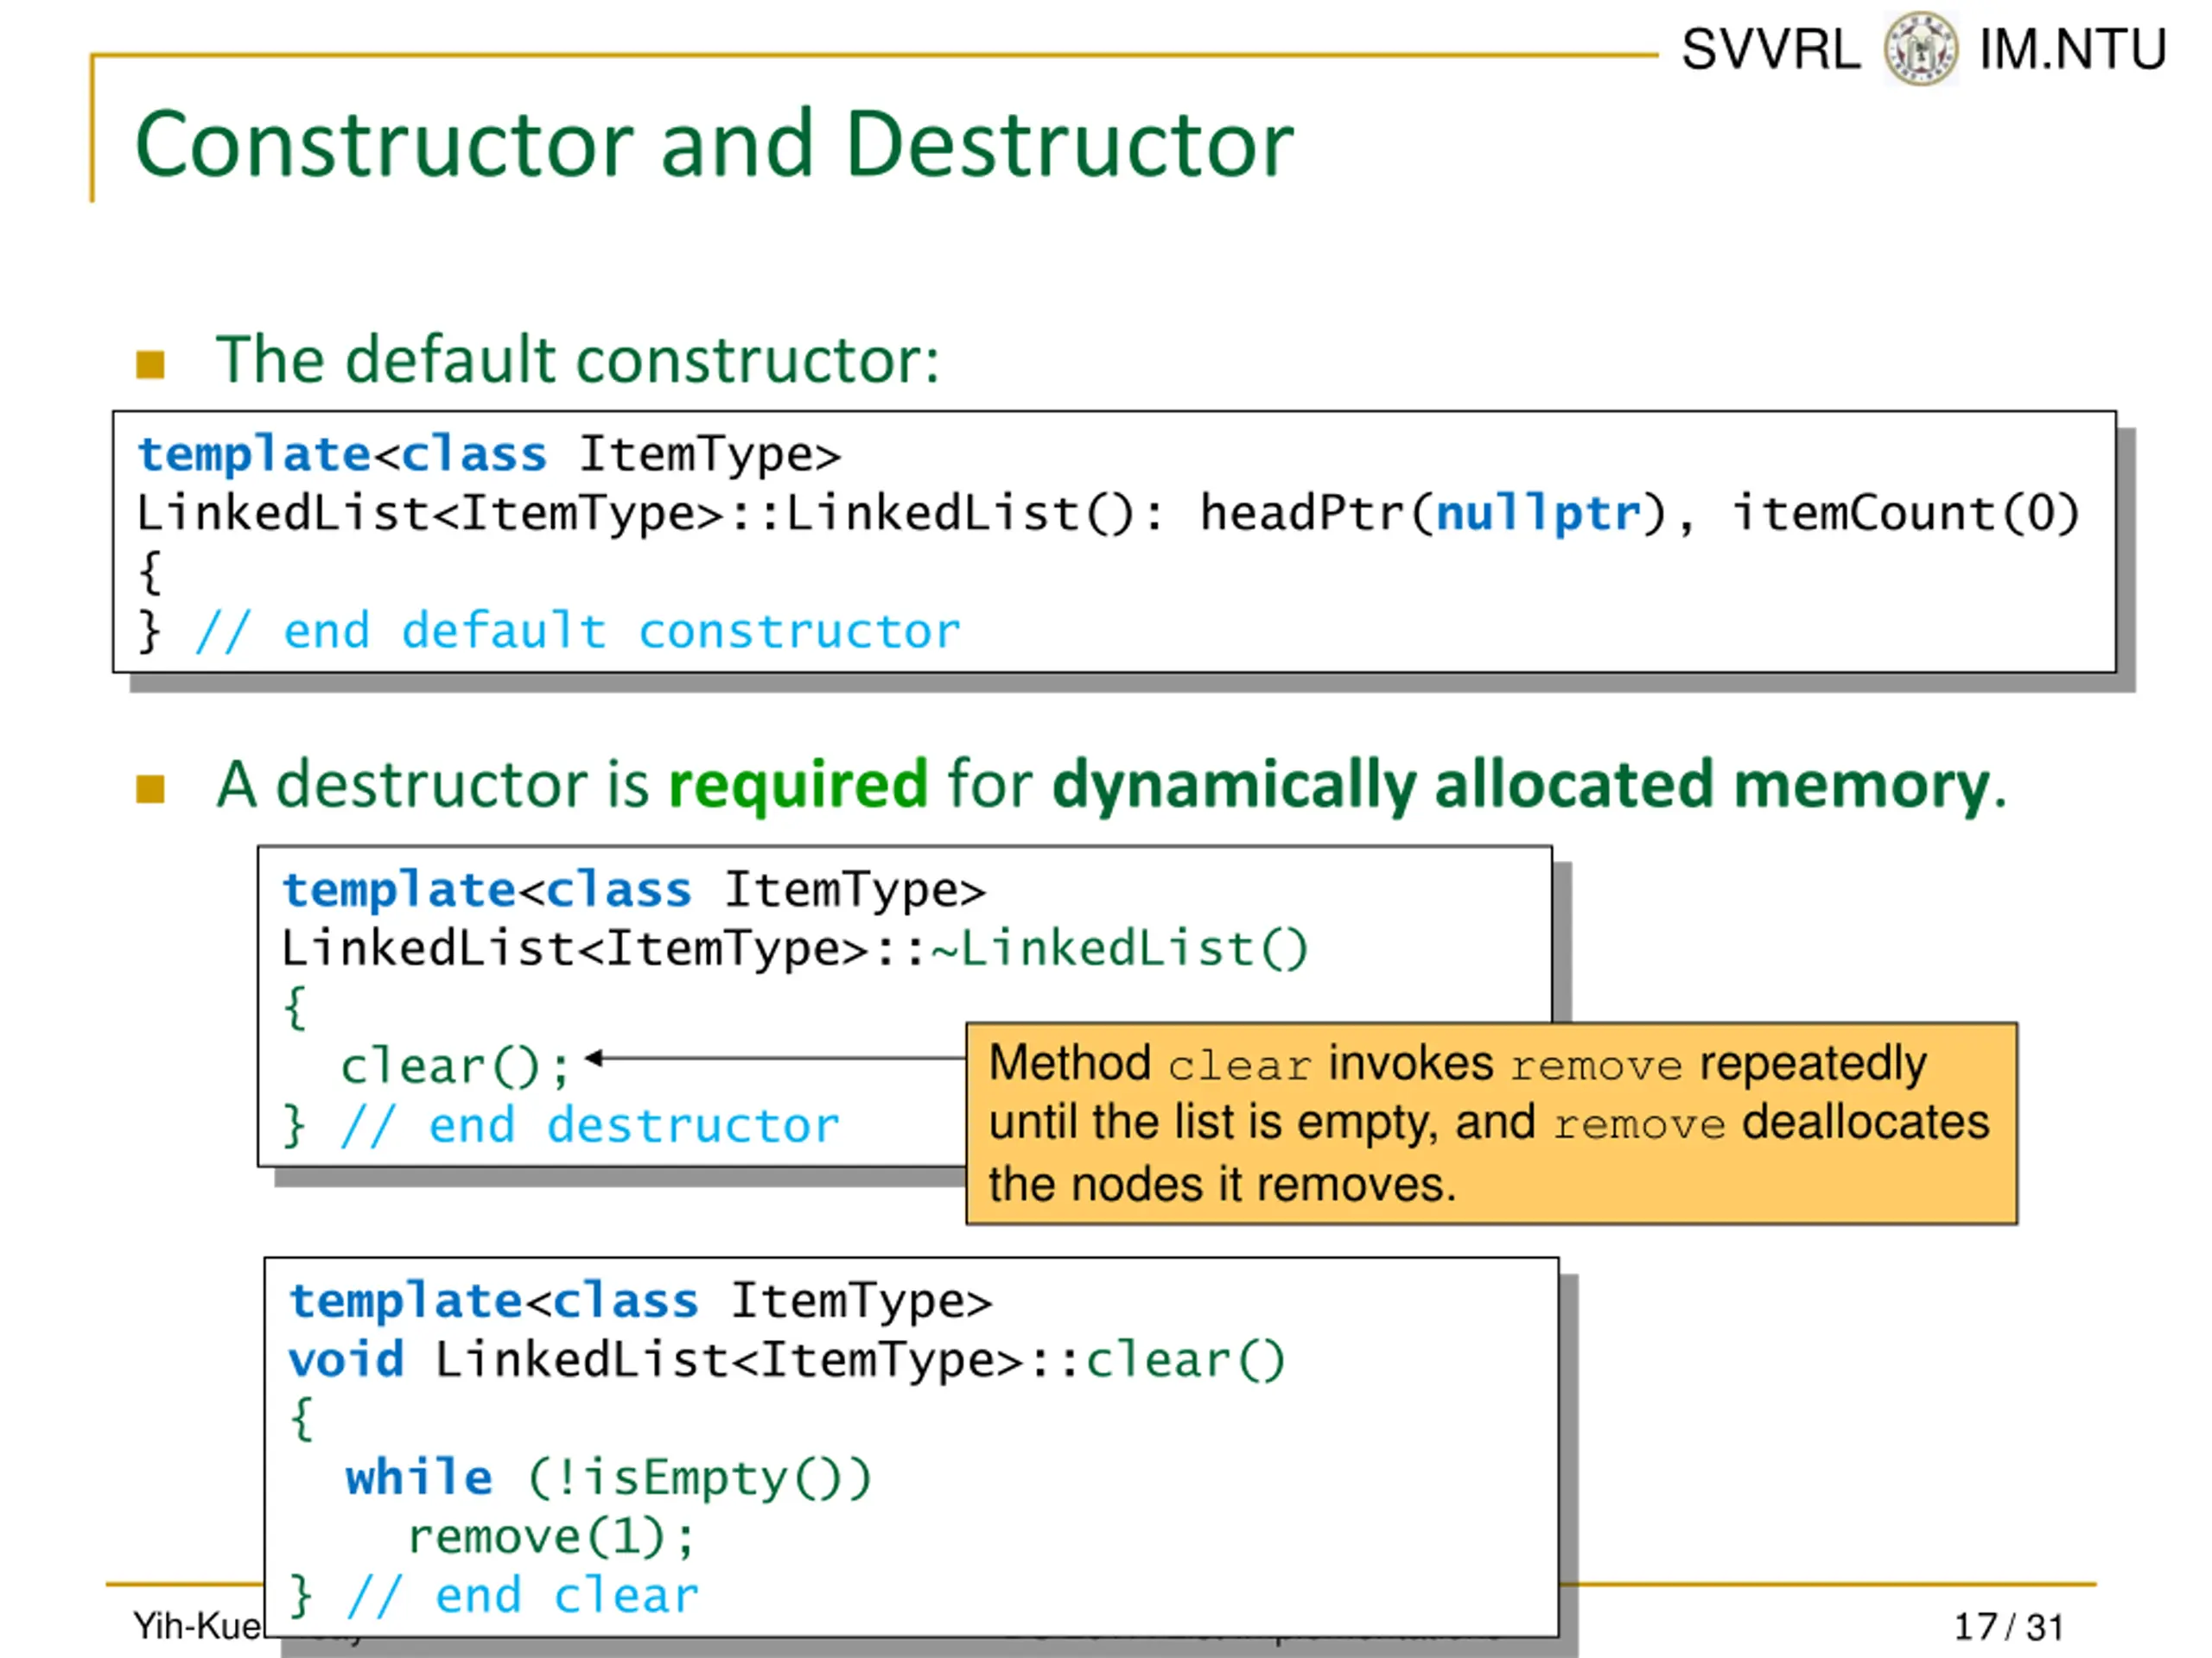This screenshot has width=2212, height=1658.
Task: Click the NTU university seal logo
Action: click(x=1920, y=48)
